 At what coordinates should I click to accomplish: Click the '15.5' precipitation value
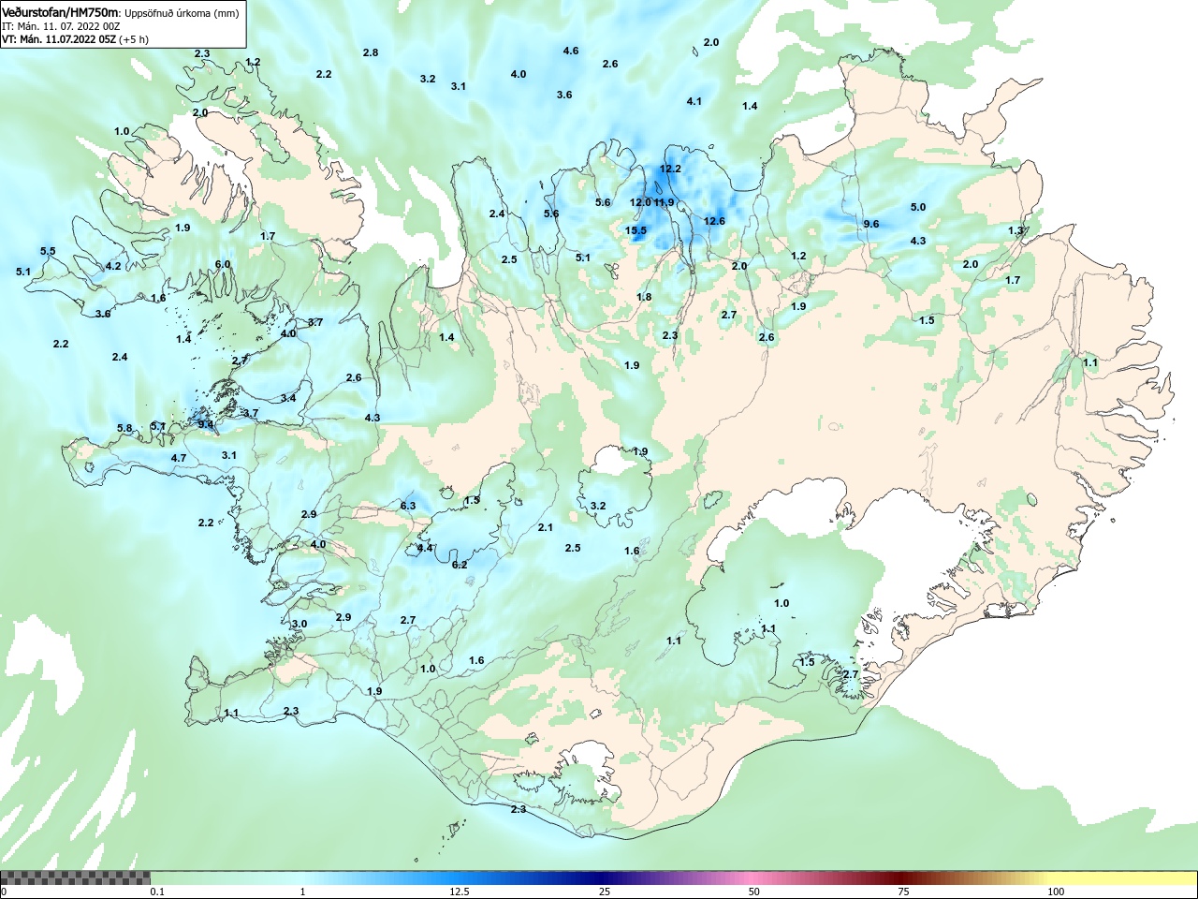point(636,230)
